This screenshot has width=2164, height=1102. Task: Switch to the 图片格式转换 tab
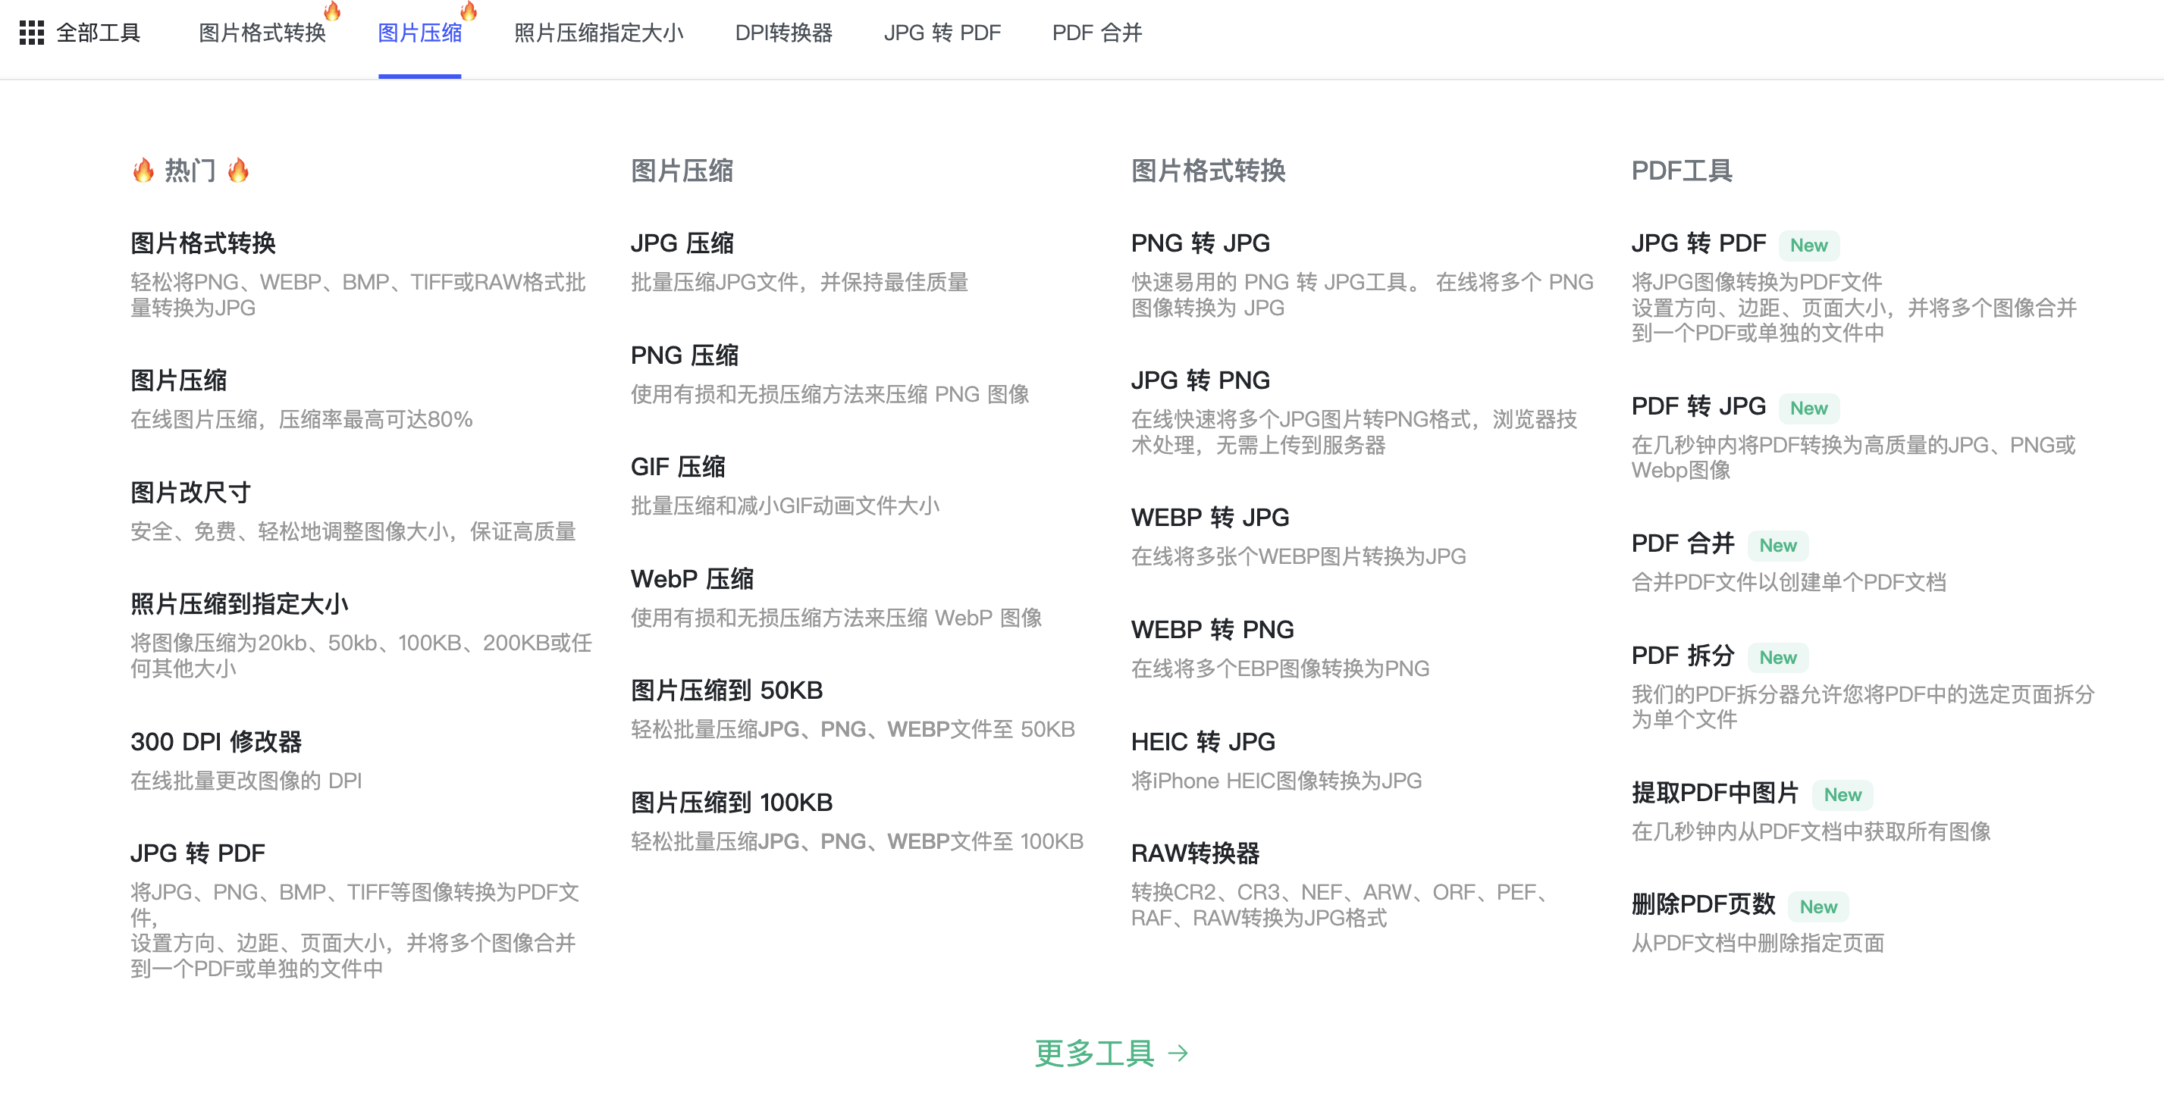262,33
